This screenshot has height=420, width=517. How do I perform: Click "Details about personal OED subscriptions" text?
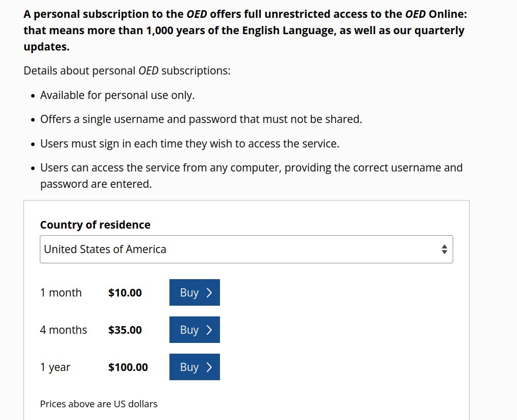click(127, 71)
